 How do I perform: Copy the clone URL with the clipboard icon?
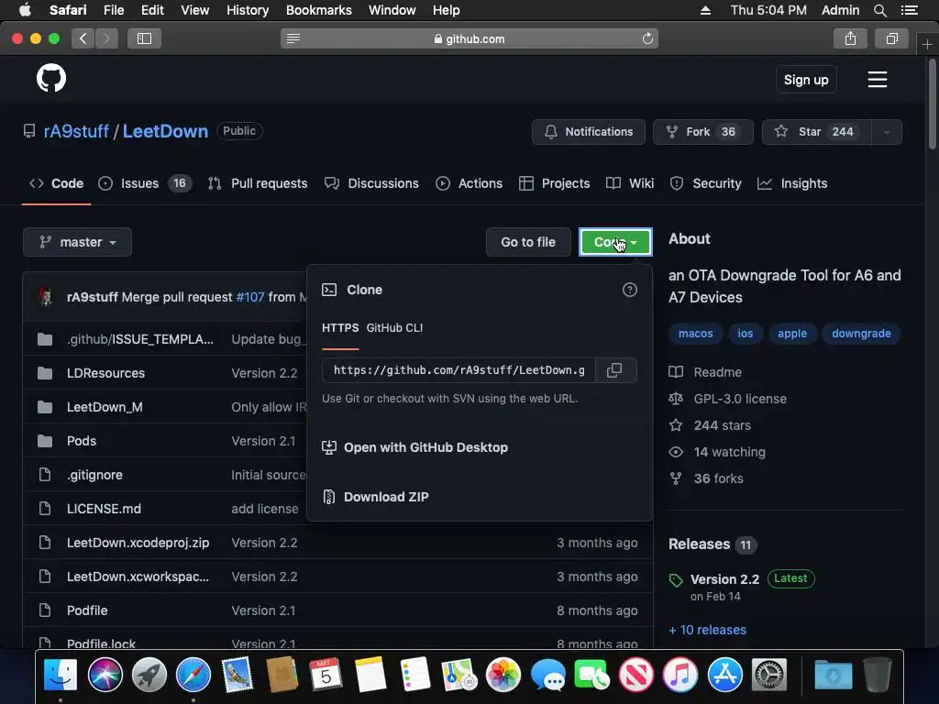click(614, 370)
